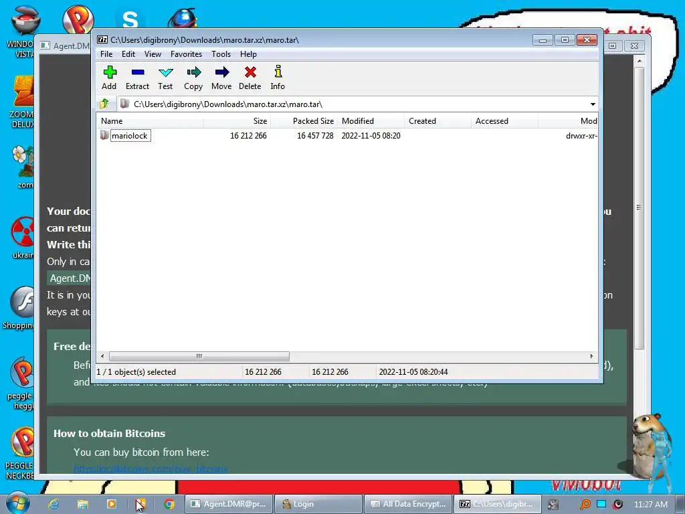The width and height of the screenshot is (685, 514).
Task: Open the View menu
Action: coord(153,54)
